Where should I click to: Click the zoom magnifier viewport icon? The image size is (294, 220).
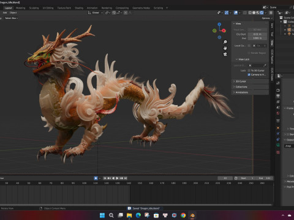(225, 42)
